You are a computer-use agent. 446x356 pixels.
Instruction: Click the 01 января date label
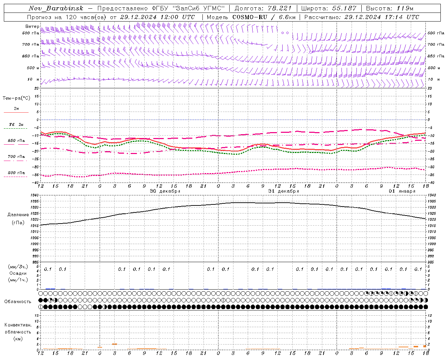402,191
